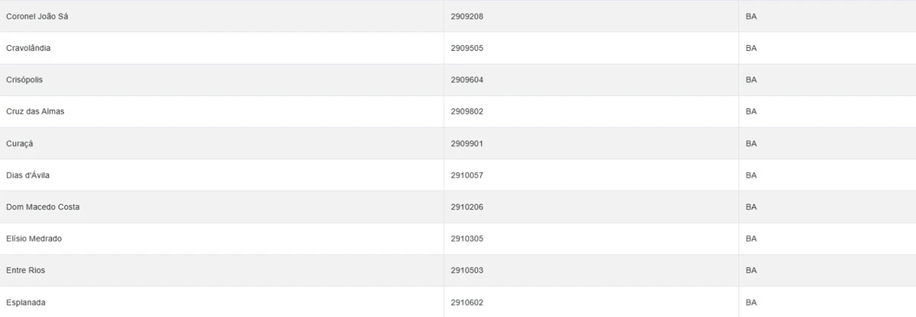Select the Cravolândia row name
916x317 pixels.
coord(28,48)
